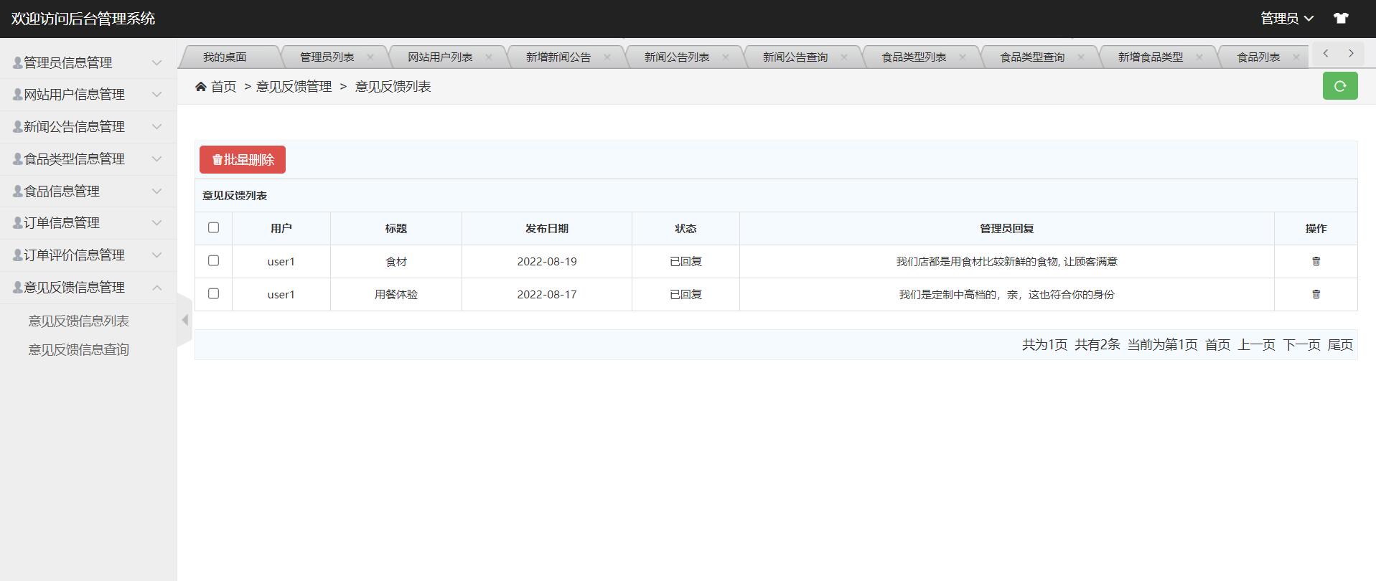
Task: Open the skin theme shirt icon
Action: [1341, 19]
